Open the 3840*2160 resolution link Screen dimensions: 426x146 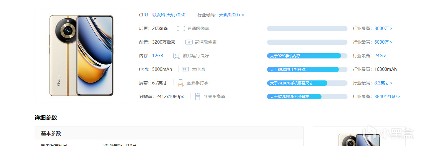(x=387, y=97)
